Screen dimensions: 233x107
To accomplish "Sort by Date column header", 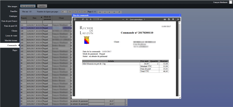I will tap(34, 18).
